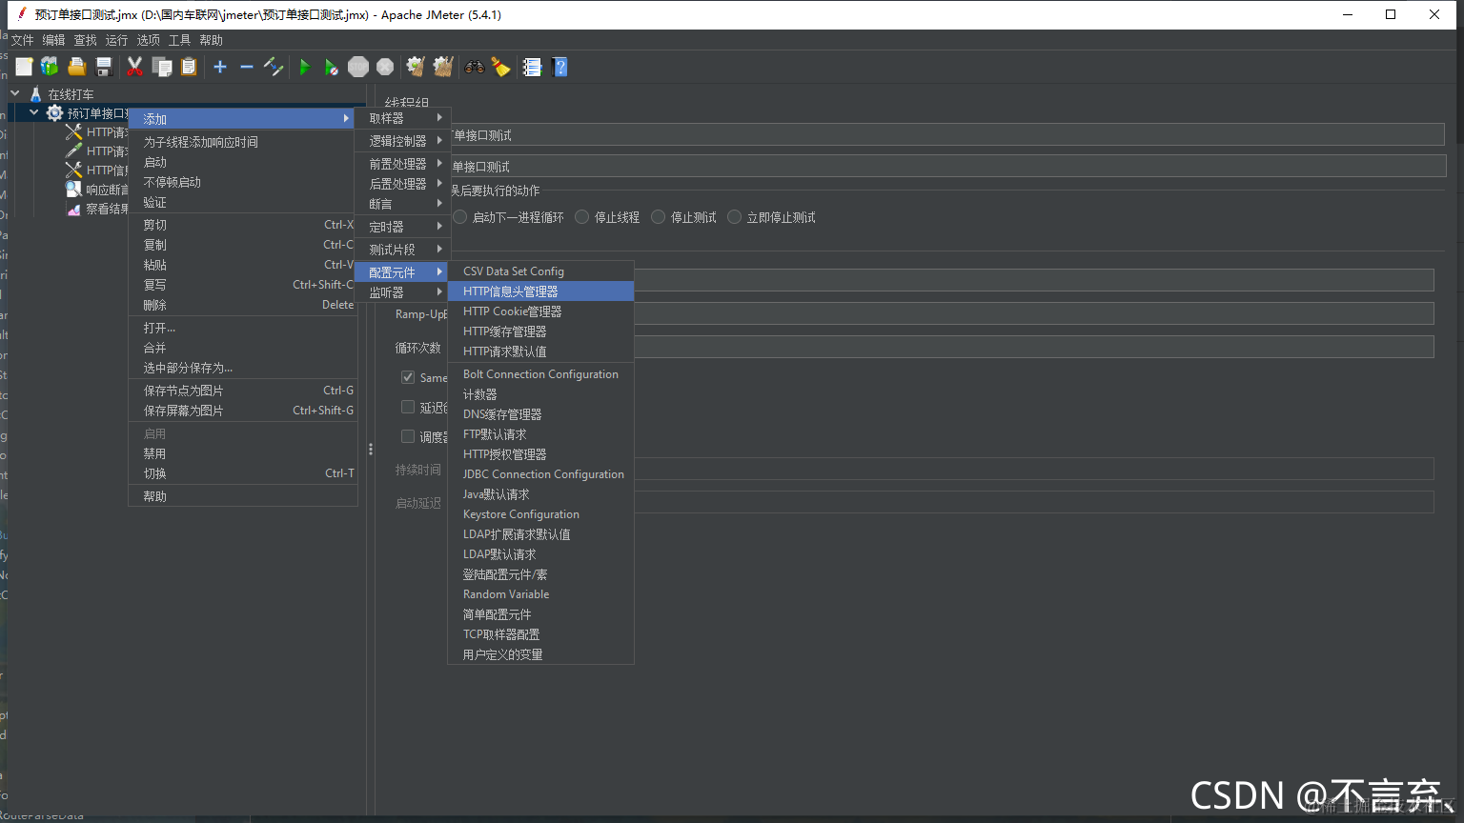Screen dimensions: 1464x823
Task: Choose CSV Data Set Config
Action: click(540, 271)
